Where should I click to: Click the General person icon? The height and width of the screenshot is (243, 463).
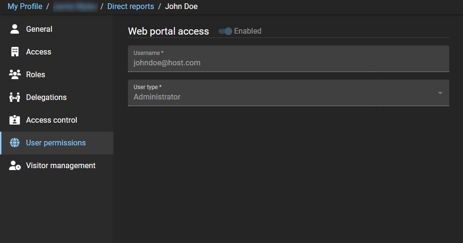(15, 29)
